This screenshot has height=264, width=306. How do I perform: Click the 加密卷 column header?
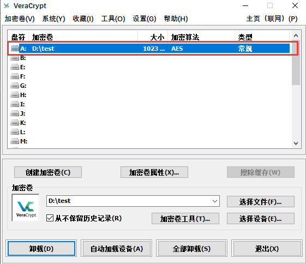click(83, 37)
